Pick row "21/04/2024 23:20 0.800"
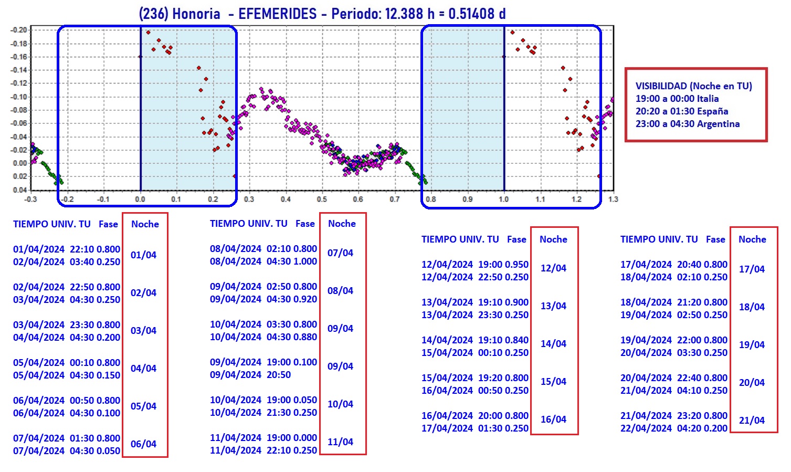791x472 pixels. click(x=674, y=415)
